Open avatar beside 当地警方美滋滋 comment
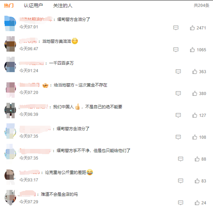213x207 pixels. (10, 44)
